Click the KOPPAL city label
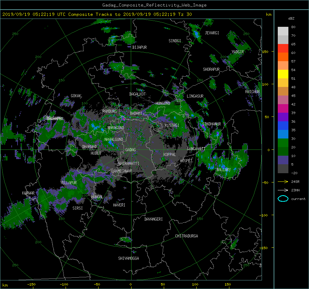309x289 pixels. [170, 154]
